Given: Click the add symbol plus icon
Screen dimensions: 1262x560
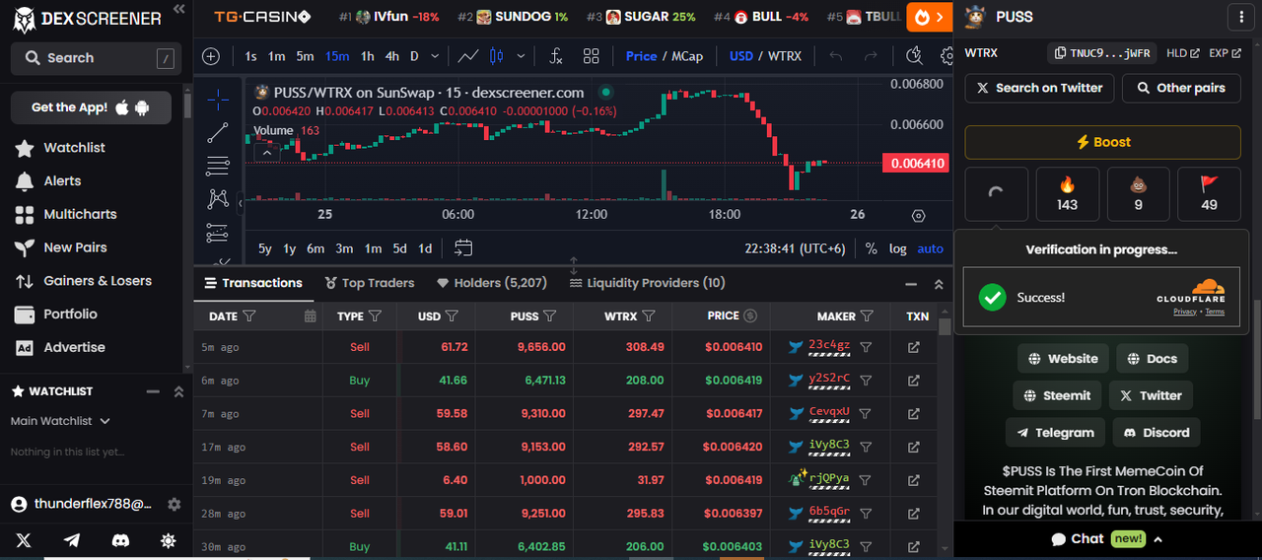Looking at the screenshot, I should tap(212, 56).
